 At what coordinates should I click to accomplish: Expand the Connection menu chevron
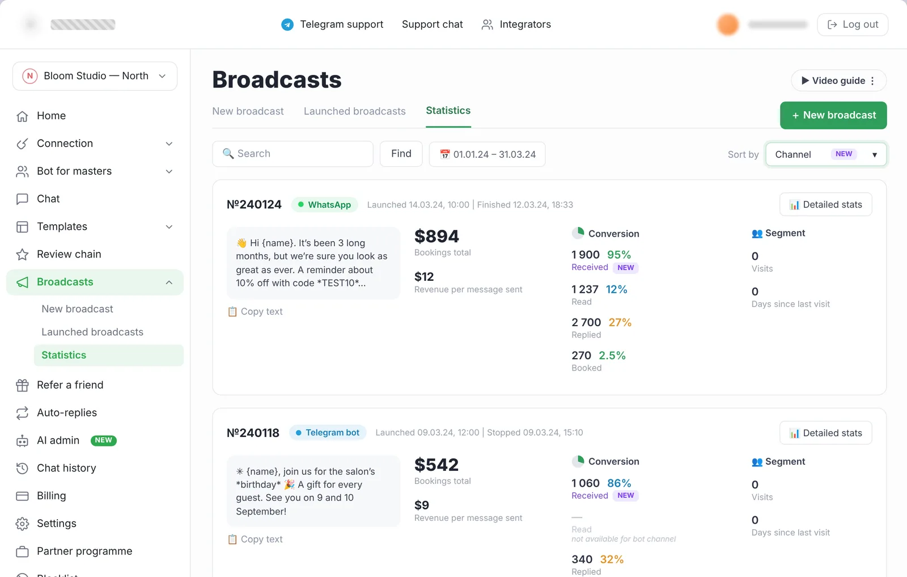(x=169, y=144)
